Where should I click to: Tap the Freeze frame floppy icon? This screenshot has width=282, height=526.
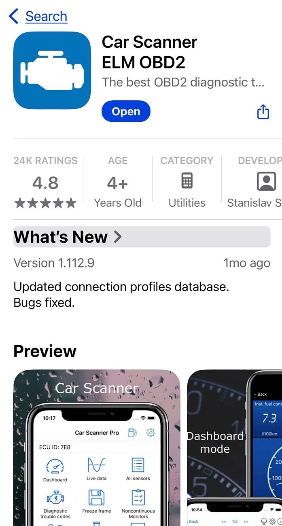pyautogui.click(x=96, y=498)
